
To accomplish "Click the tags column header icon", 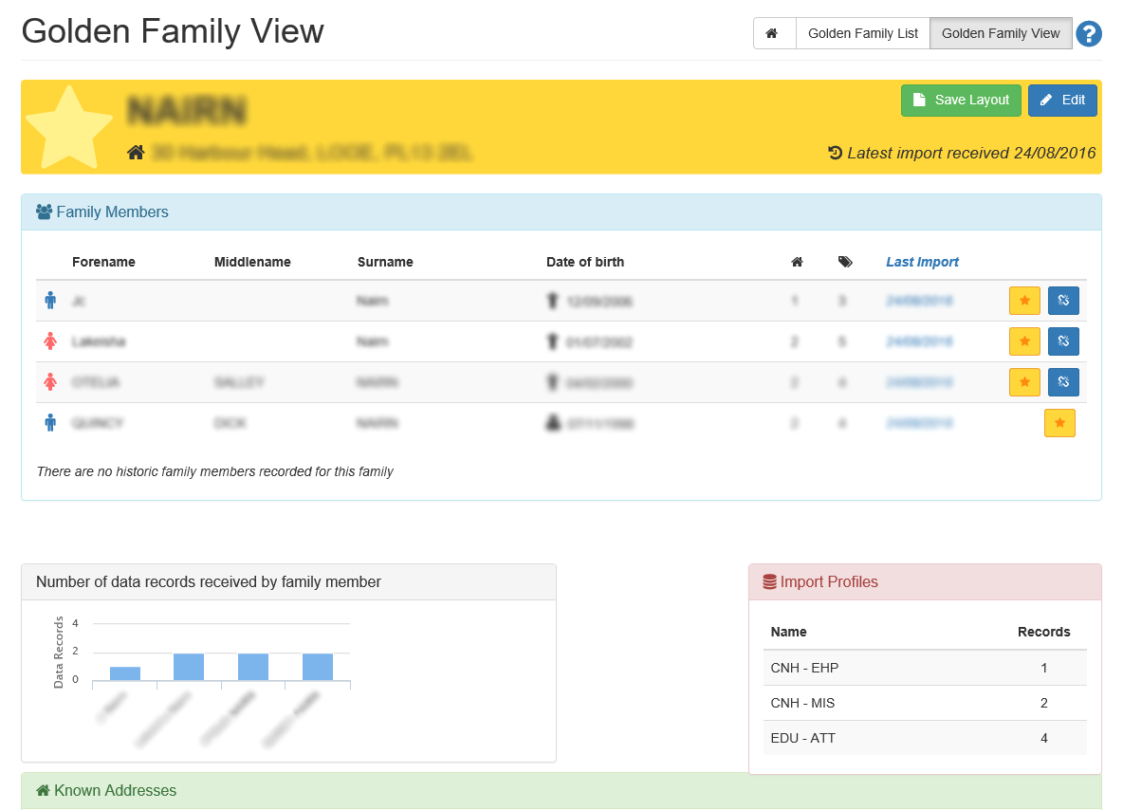I will 845,262.
